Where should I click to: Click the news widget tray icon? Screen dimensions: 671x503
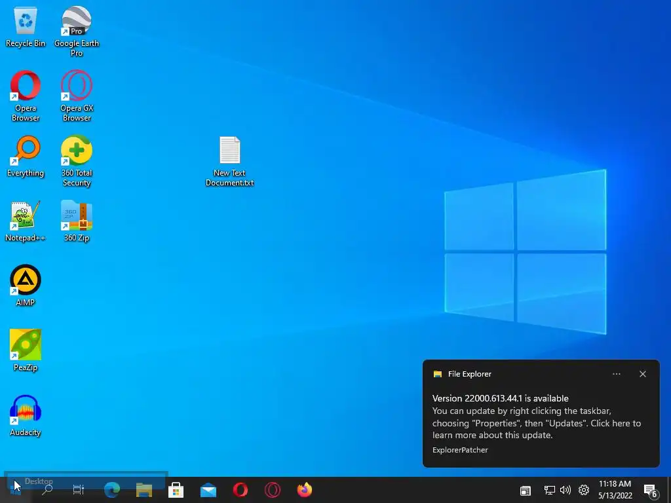(x=526, y=491)
